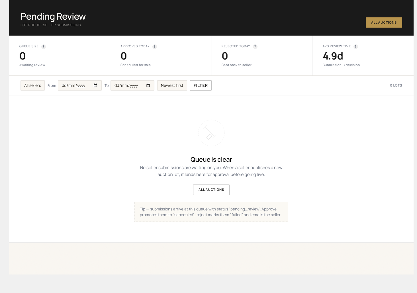
Task: Open the All sellers dropdown
Action: click(x=32, y=85)
